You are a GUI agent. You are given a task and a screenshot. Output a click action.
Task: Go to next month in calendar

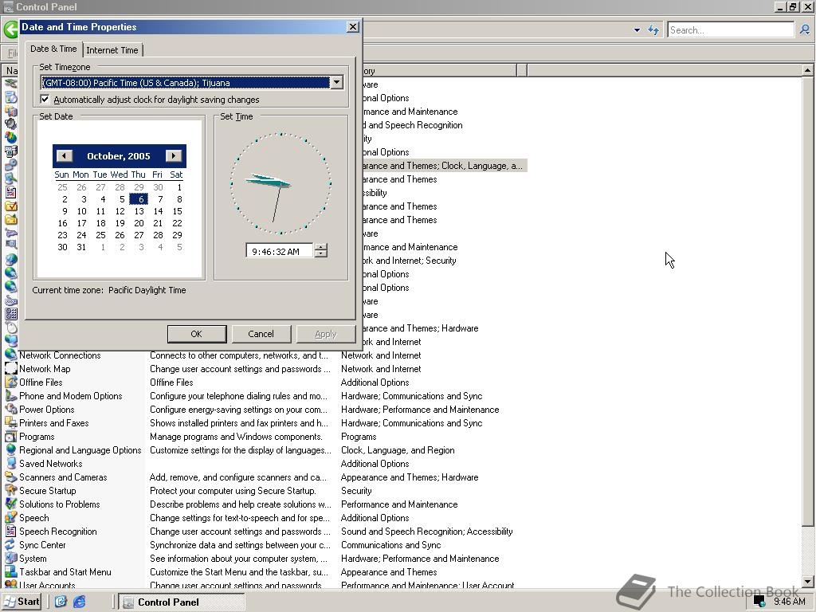click(173, 155)
